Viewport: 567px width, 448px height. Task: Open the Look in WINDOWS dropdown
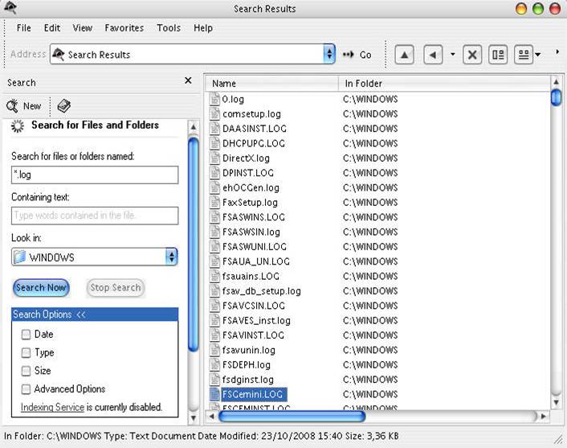pyautogui.click(x=171, y=257)
